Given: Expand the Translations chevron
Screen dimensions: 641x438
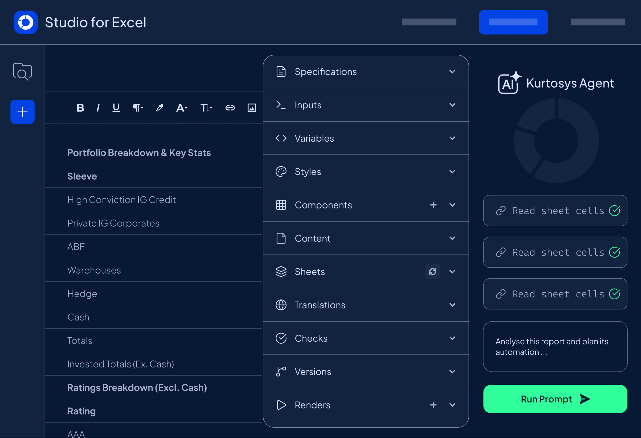Looking at the screenshot, I should [x=452, y=305].
